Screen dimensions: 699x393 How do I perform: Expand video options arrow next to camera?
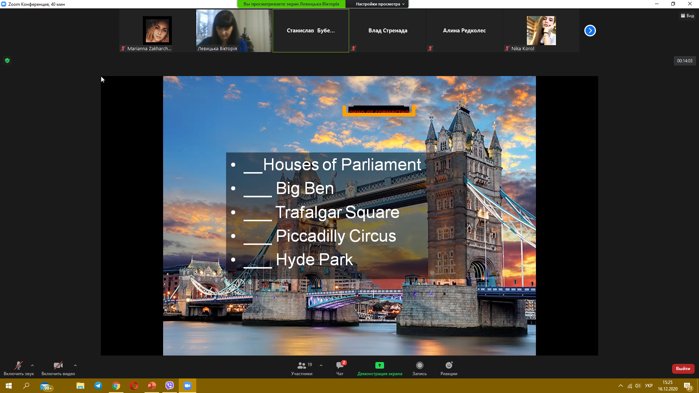tap(75, 365)
